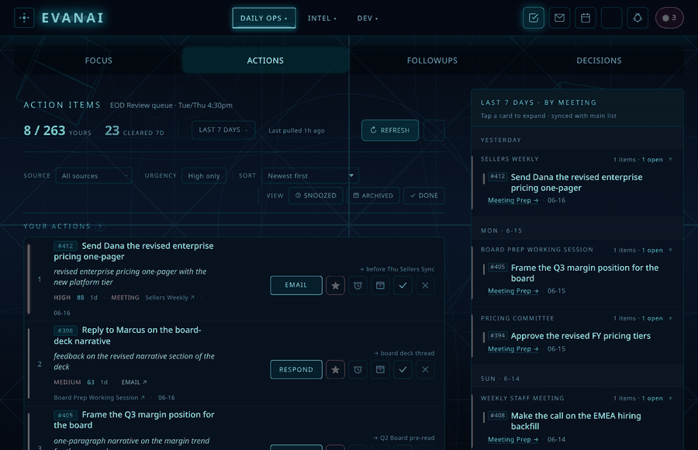Mark action #398 Reply to Marcus done
Viewport: 698px width, 450px height.
click(403, 370)
